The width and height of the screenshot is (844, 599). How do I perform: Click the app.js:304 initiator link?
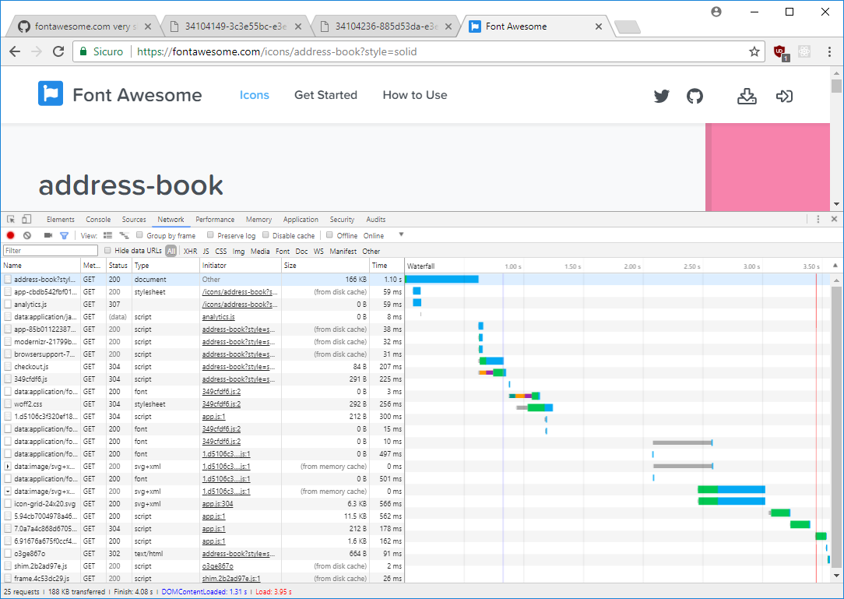coord(217,504)
